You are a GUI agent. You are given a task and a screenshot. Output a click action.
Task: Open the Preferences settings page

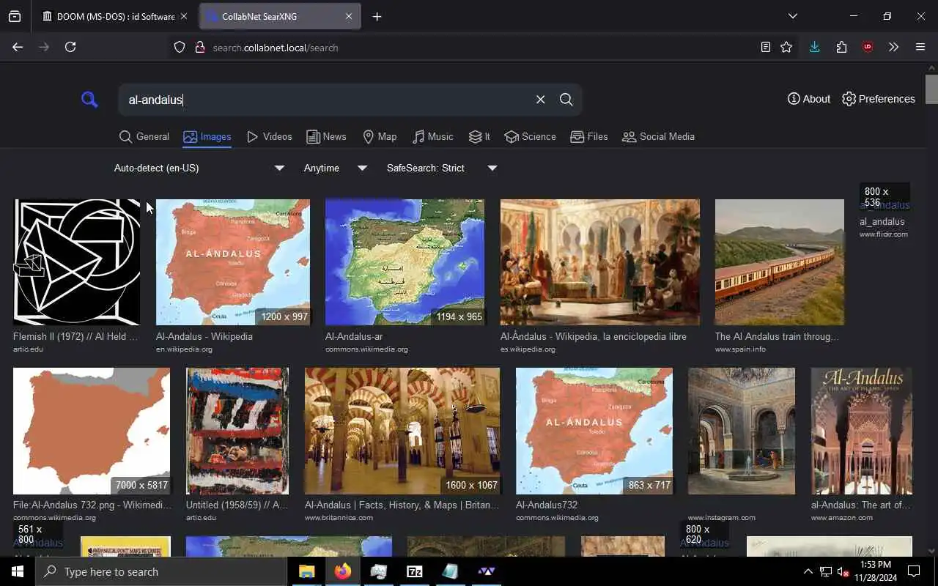click(x=879, y=99)
